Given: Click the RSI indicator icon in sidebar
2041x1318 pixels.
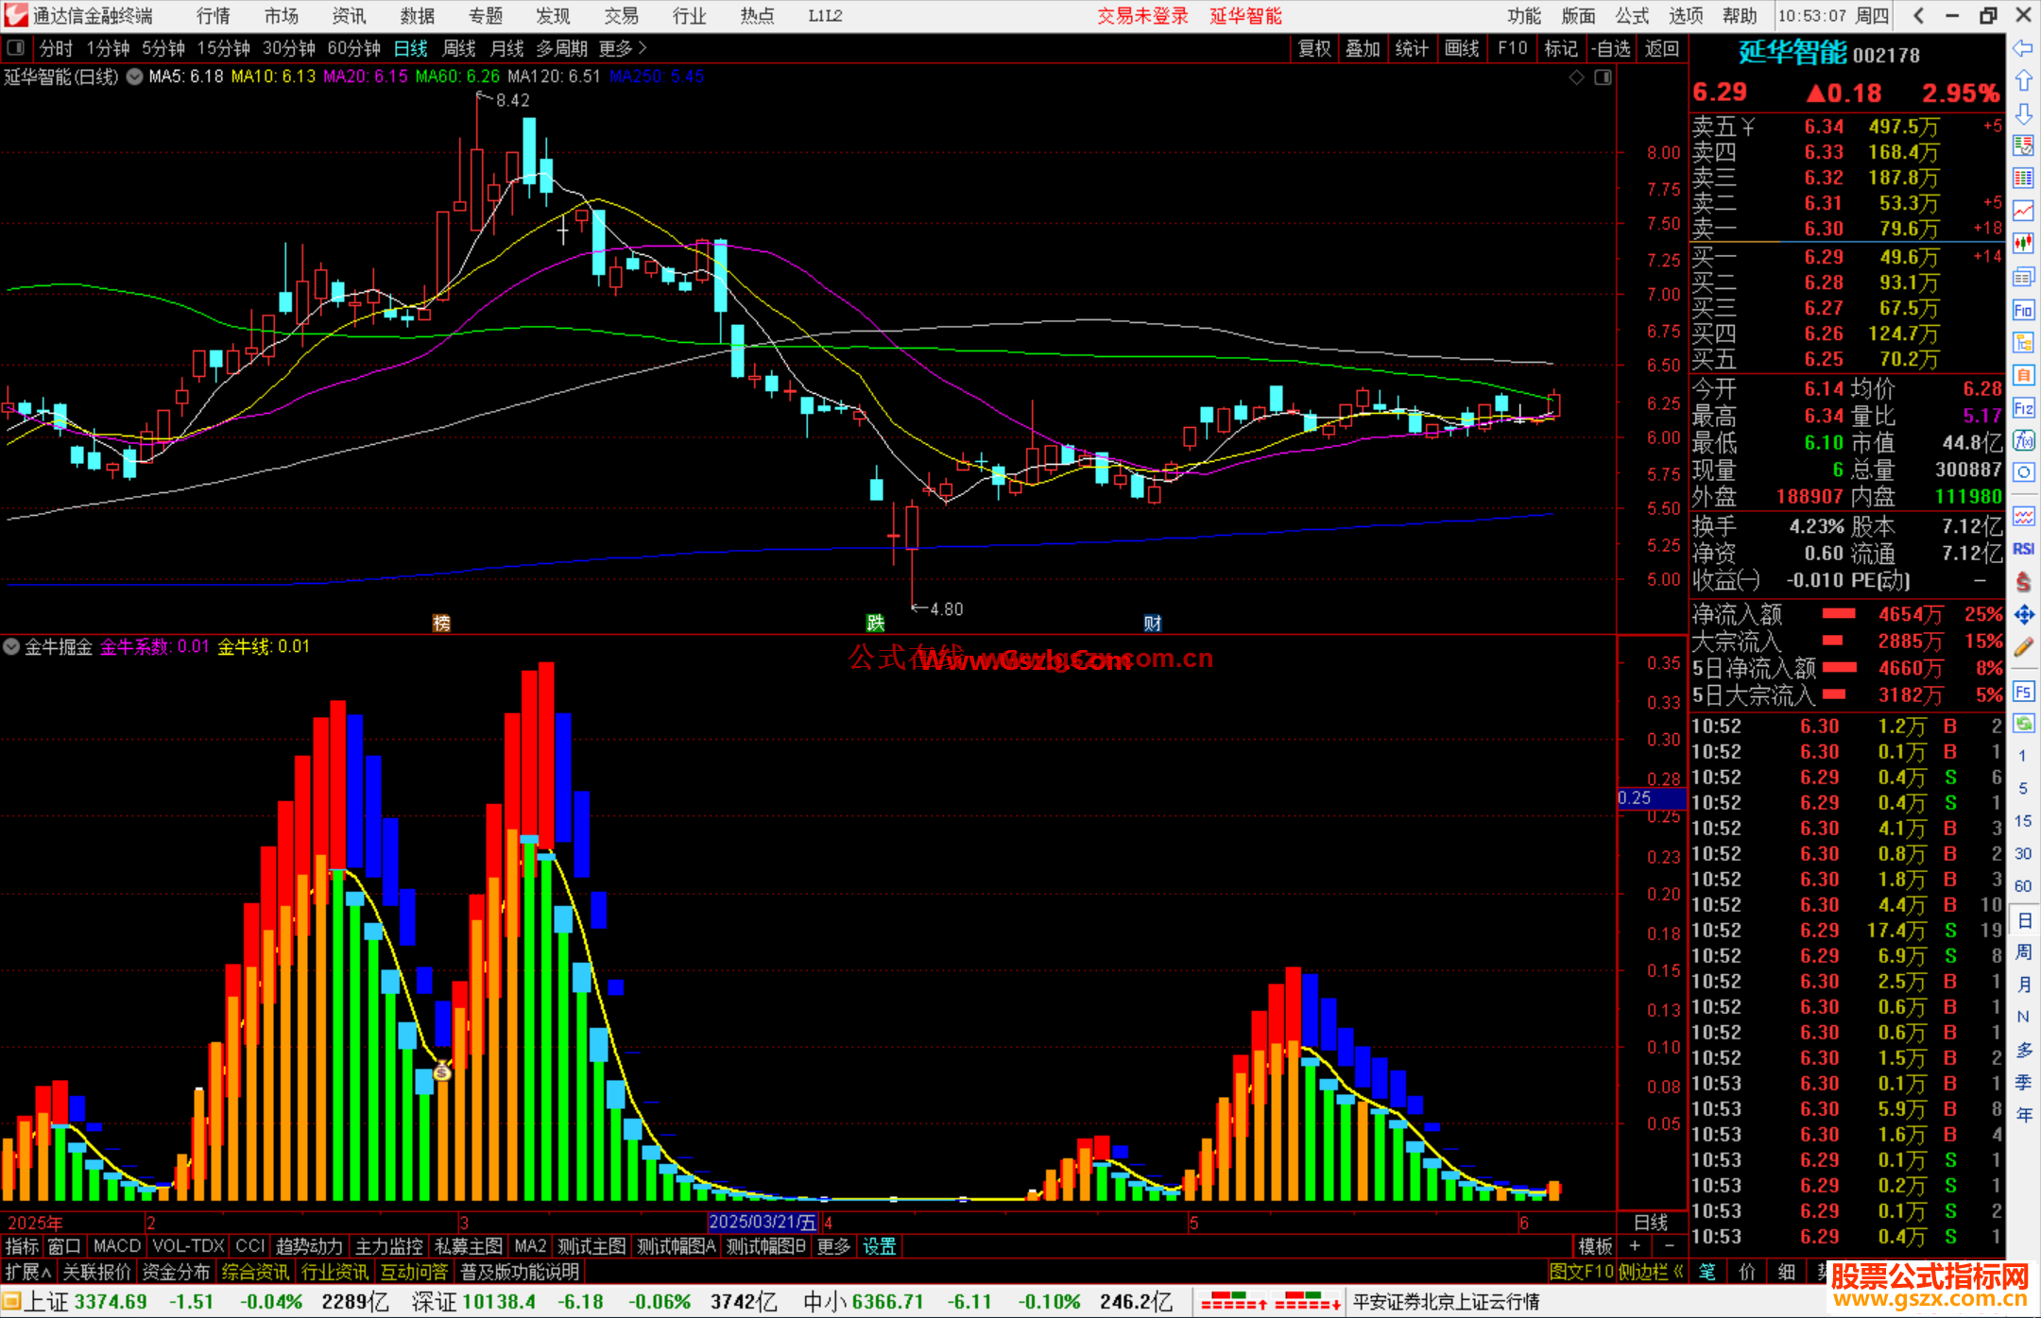Looking at the screenshot, I should click(2023, 549).
